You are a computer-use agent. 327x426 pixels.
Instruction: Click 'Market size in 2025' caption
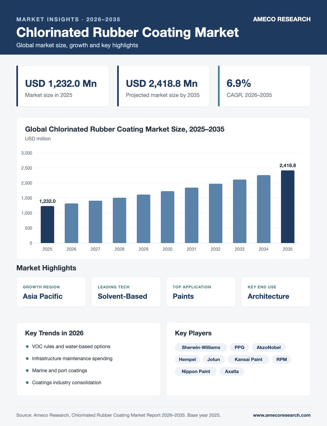coord(49,95)
